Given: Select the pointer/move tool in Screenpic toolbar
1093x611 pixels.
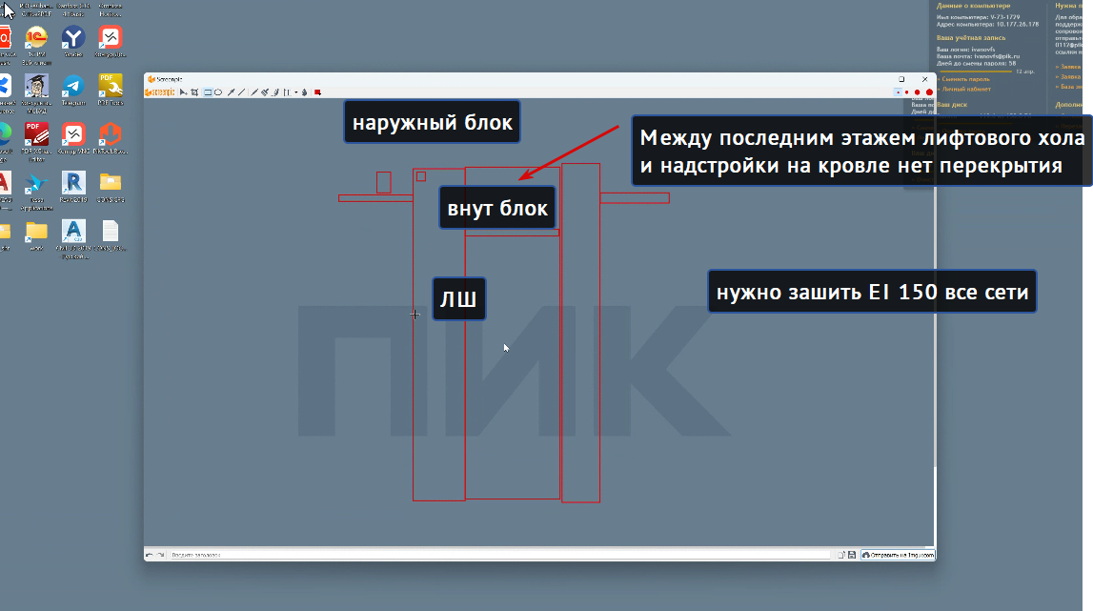Looking at the screenshot, I should (183, 92).
